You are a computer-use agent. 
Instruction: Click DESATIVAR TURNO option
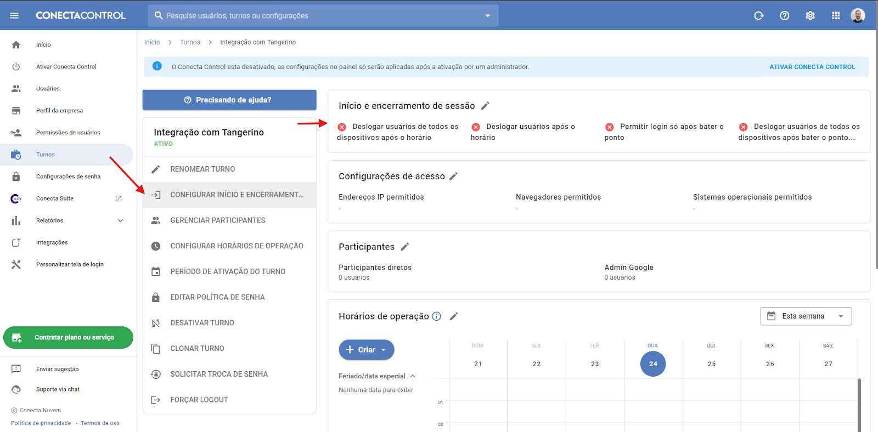pos(229,323)
